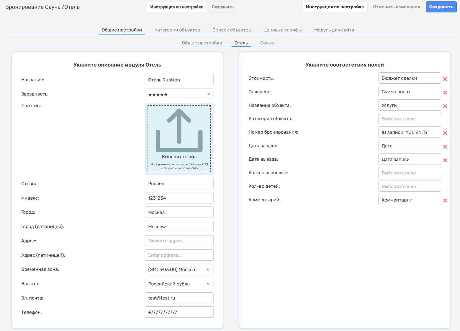The image size is (460, 331).
Task: Open the Список объектов tab
Action: (x=232, y=30)
